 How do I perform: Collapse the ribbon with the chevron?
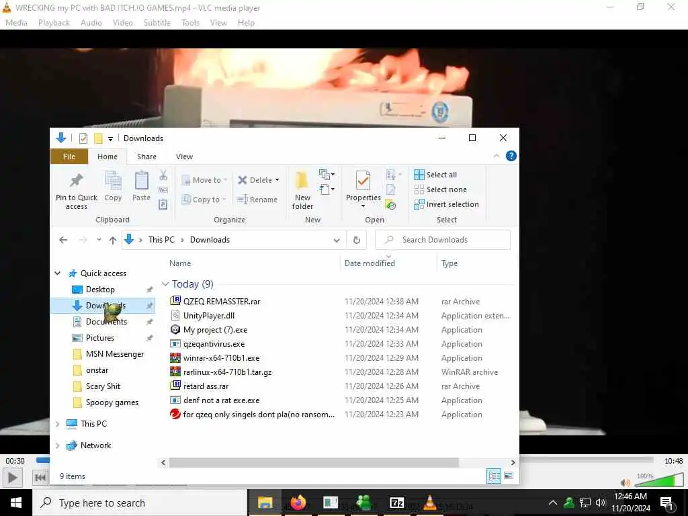[x=497, y=156]
